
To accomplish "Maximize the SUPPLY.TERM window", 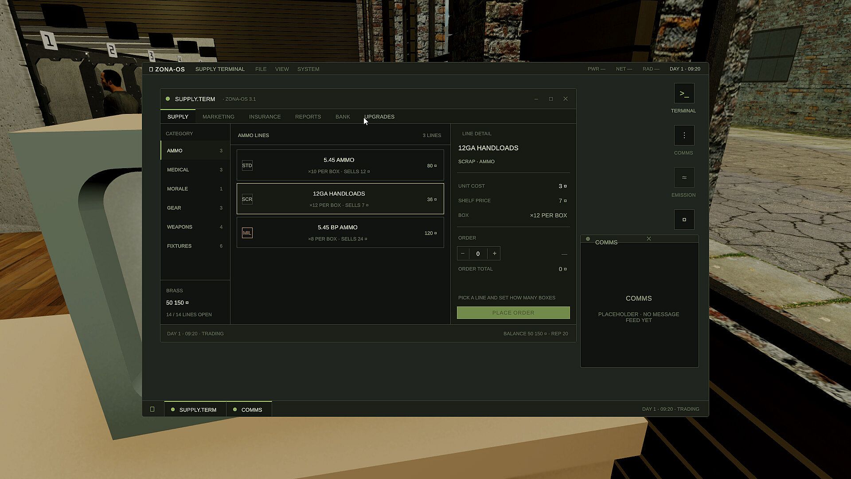I will point(550,99).
